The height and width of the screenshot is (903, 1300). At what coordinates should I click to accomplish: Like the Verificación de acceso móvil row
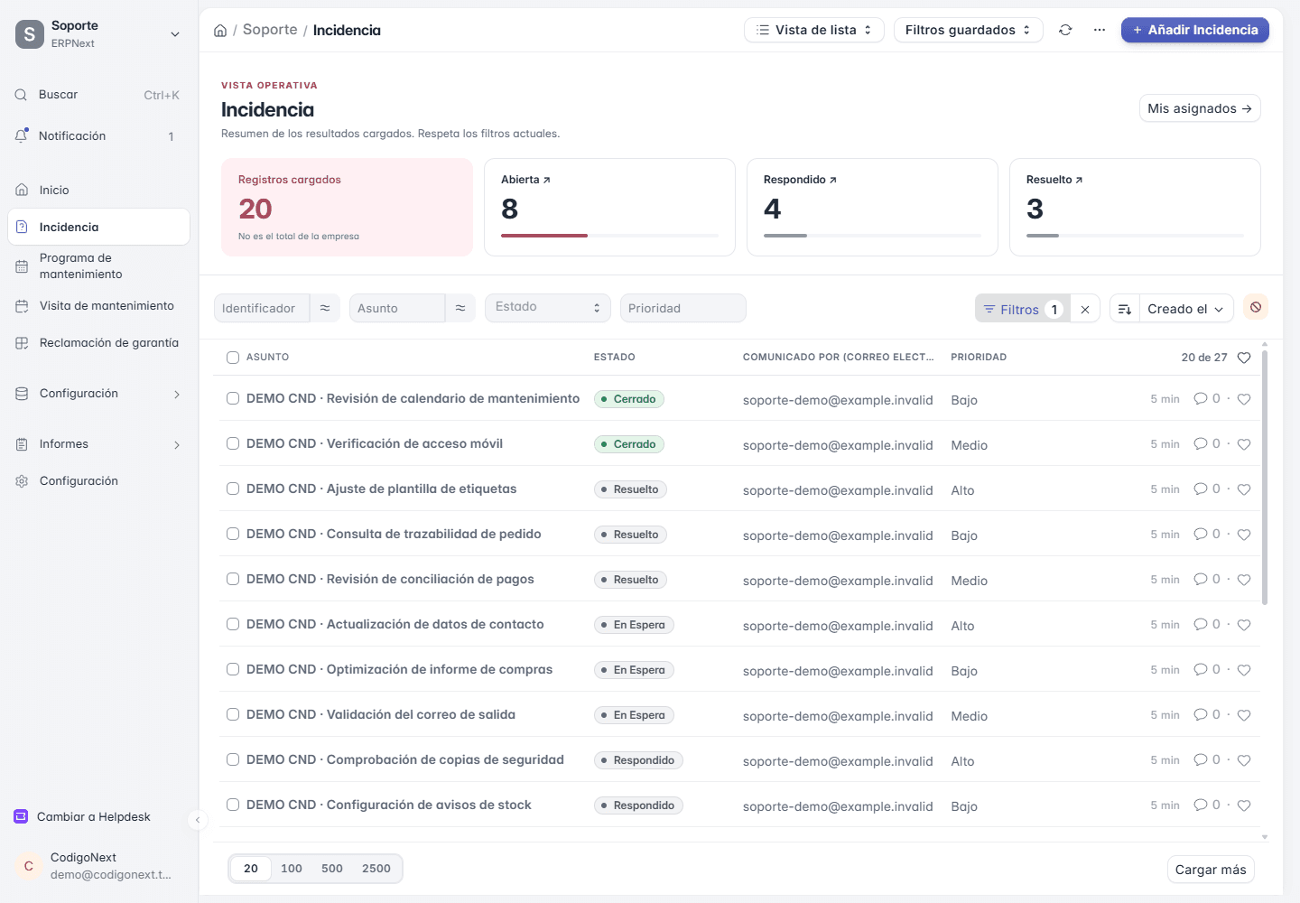click(1244, 444)
